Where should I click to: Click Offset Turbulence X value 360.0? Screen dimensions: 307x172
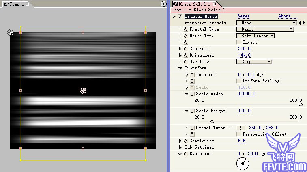[255, 128]
